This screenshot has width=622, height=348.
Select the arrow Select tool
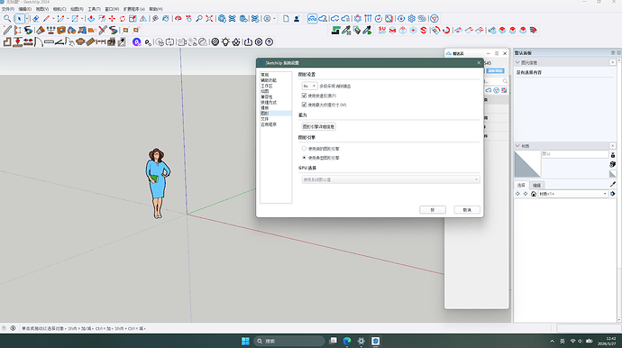(x=19, y=19)
